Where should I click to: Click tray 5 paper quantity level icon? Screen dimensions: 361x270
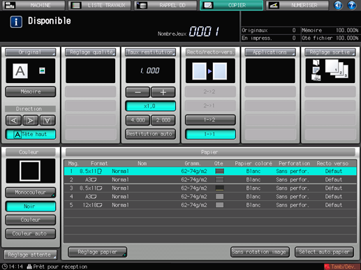point(219,205)
